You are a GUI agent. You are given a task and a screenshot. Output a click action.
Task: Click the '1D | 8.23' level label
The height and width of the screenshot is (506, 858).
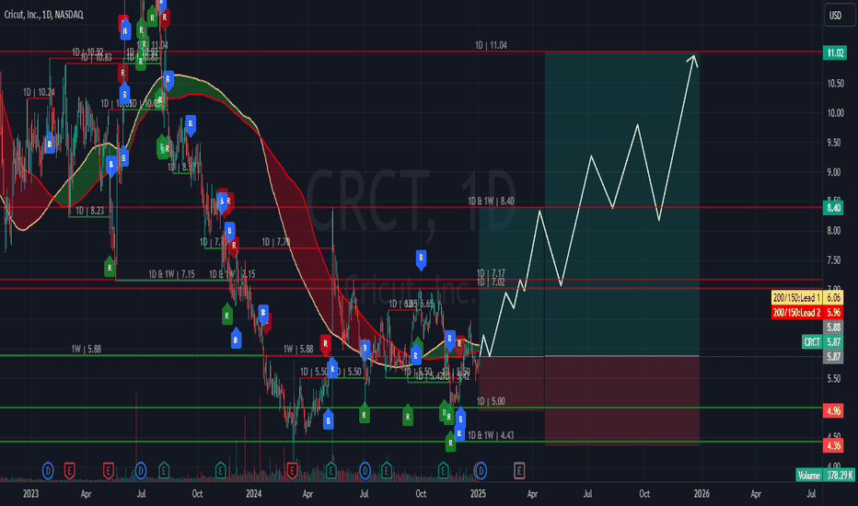pos(89,211)
